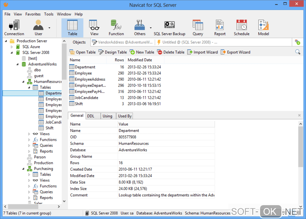
Task: Click the Open Table button
Action: 82,52
